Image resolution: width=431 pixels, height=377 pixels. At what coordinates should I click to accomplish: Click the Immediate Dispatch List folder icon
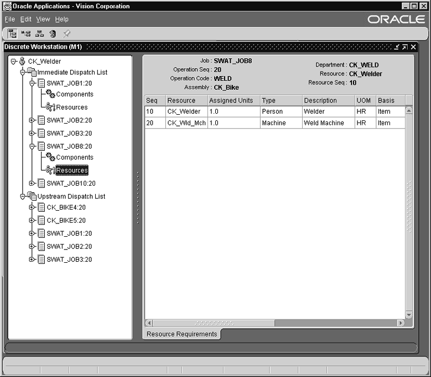32,72
